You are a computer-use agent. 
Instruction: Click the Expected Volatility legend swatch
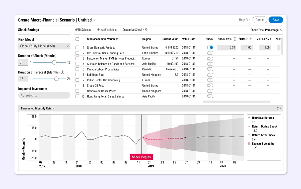pyautogui.click(x=249, y=144)
